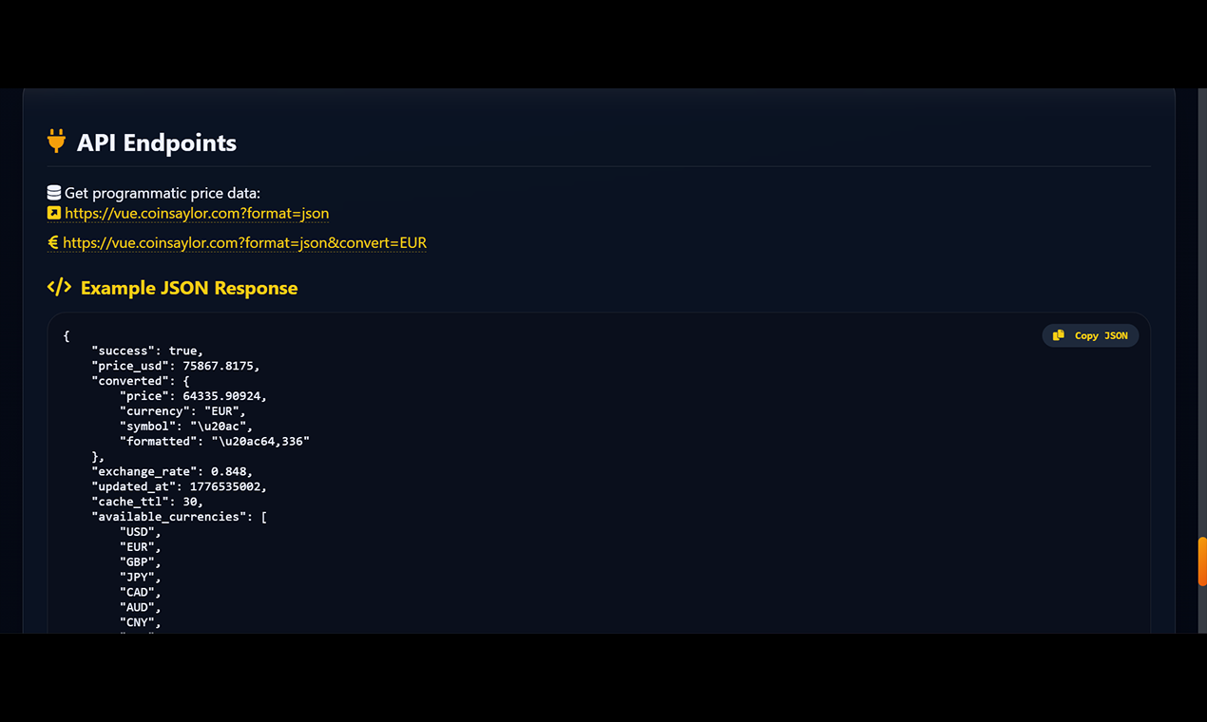Click the "exchange_rate": 0.848 line
Viewport: 1207px width, 722px height.
point(172,471)
